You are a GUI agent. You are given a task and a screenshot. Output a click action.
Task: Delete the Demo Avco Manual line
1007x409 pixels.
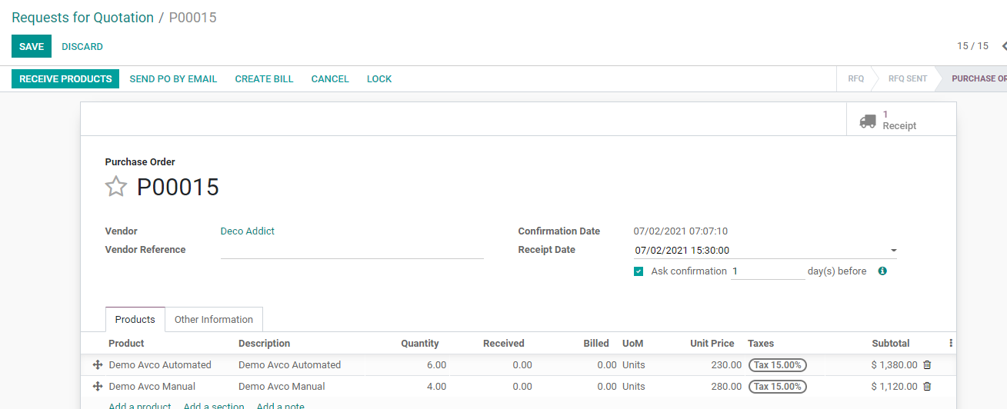(x=927, y=387)
